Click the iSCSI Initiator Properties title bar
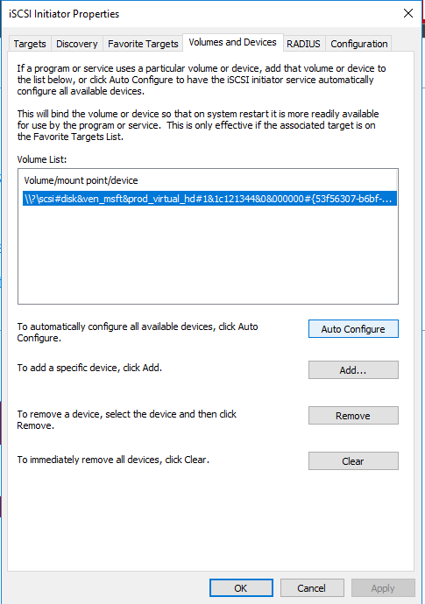 click(201, 14)
